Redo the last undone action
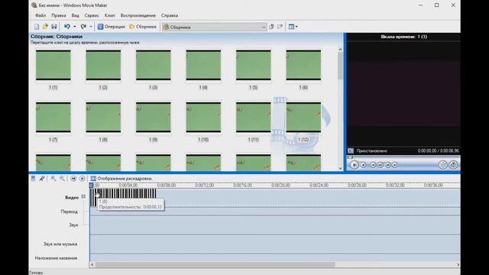 (x=83, y=27)
